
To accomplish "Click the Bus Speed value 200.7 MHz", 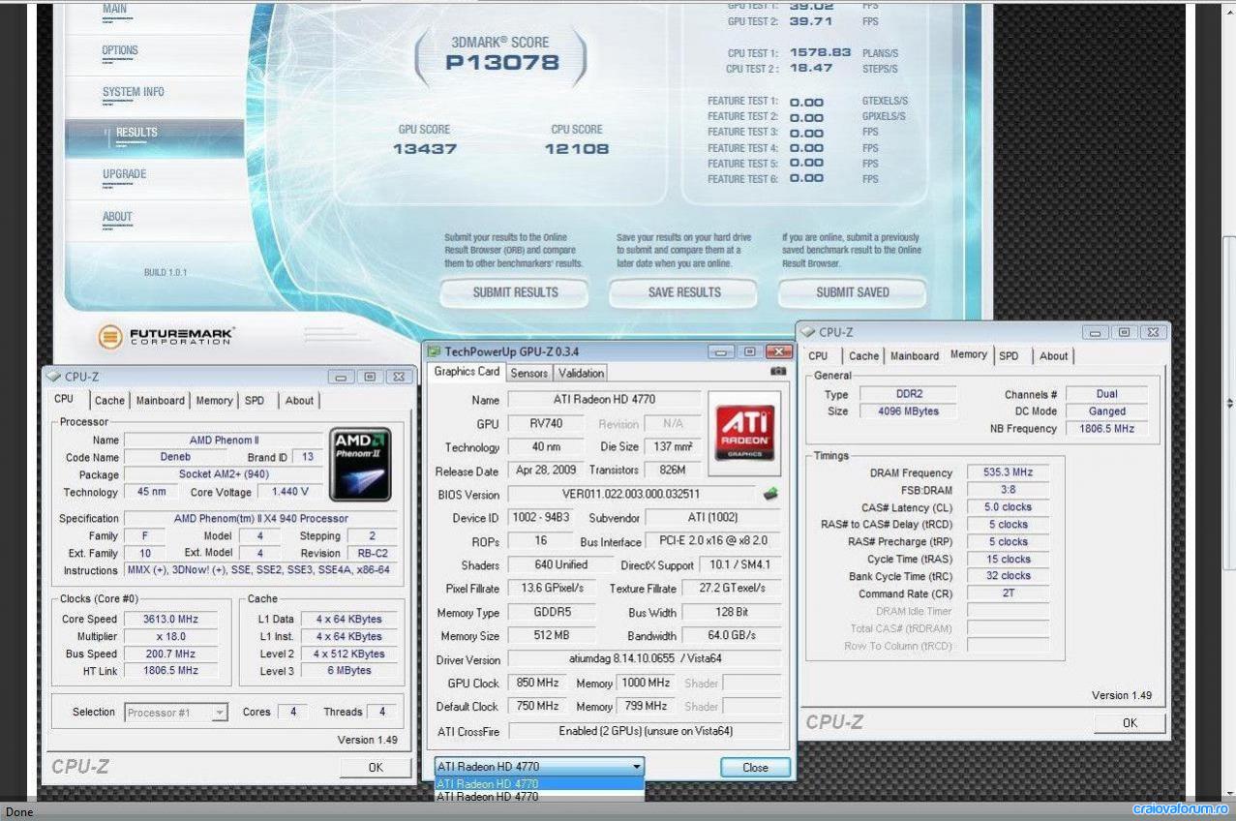I will click(170, 654).
